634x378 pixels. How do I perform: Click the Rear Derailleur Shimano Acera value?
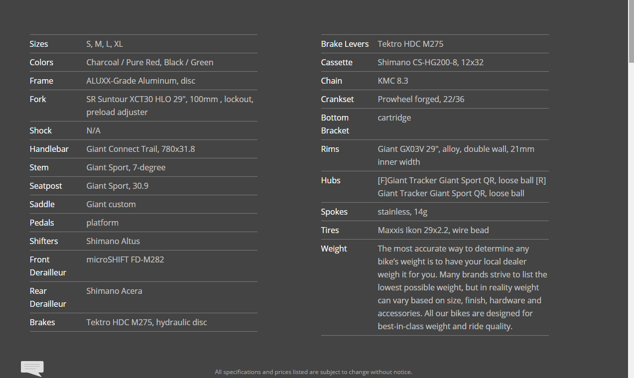point(114,291)
